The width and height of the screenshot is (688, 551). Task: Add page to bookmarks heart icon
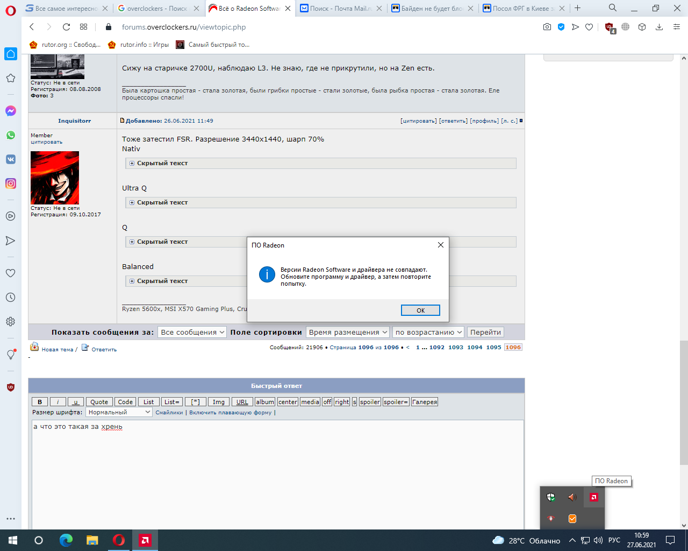589,27
